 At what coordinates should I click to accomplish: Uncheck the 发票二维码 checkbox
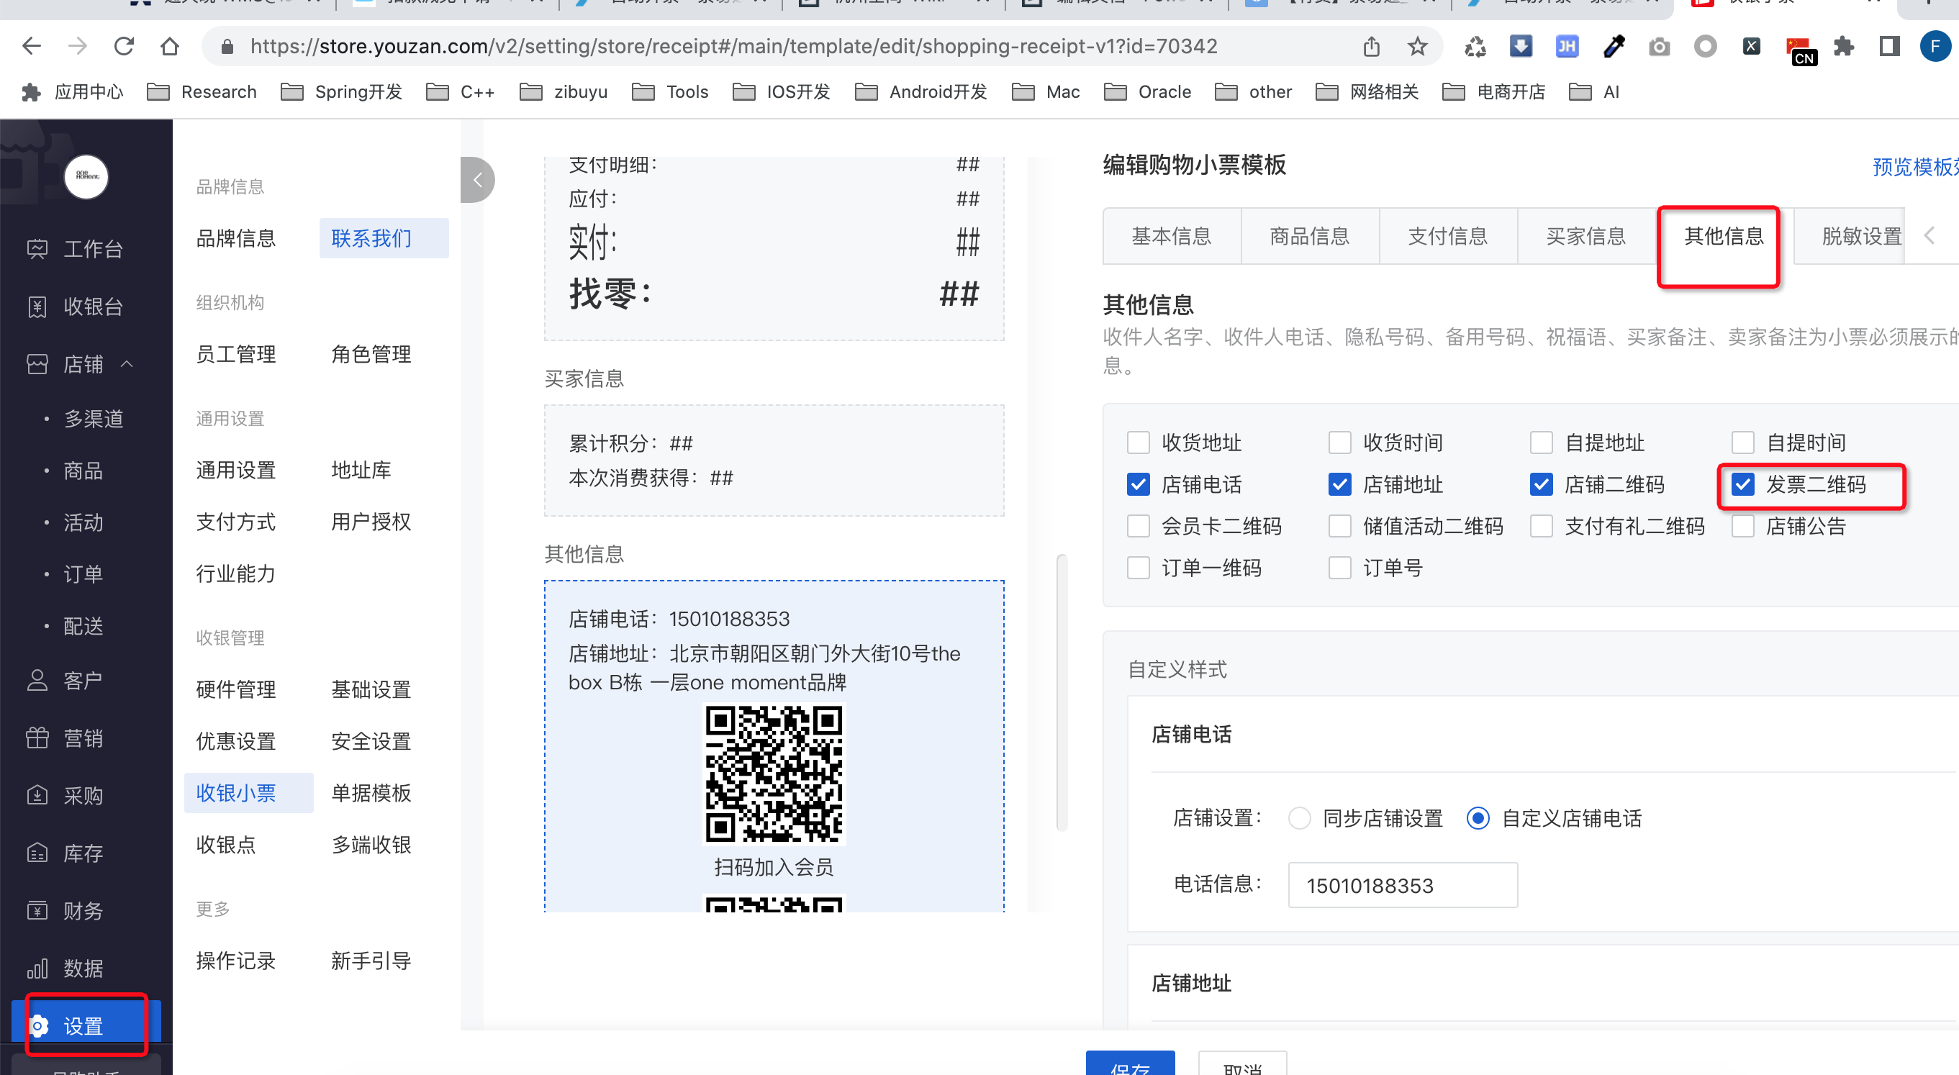1742,484
